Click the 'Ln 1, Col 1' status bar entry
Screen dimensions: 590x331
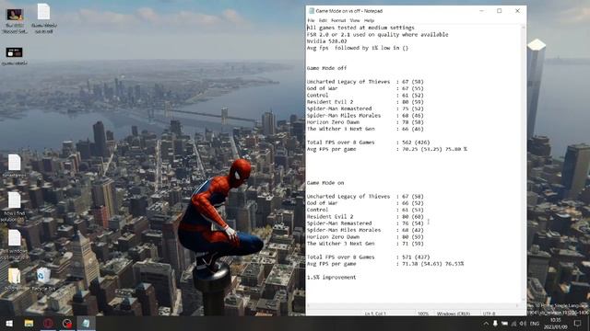tap(375, 313)
